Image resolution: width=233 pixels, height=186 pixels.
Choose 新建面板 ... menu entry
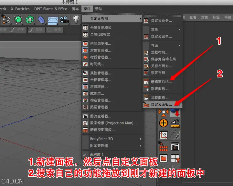(163, 89)
